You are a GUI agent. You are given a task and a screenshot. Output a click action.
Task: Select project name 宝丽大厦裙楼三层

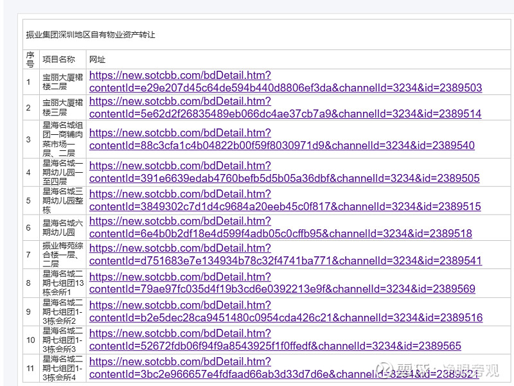tap(62, 107)
